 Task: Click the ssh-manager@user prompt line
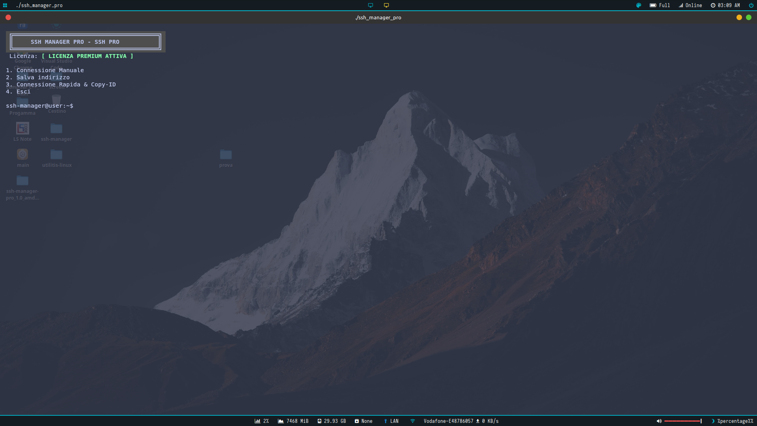39,106
